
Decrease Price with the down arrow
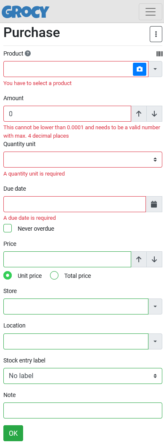click(154, 259)
